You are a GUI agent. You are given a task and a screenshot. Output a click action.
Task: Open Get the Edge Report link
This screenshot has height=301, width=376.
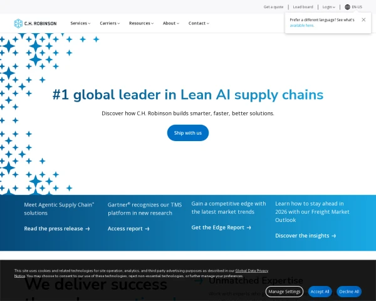(221, 227)
